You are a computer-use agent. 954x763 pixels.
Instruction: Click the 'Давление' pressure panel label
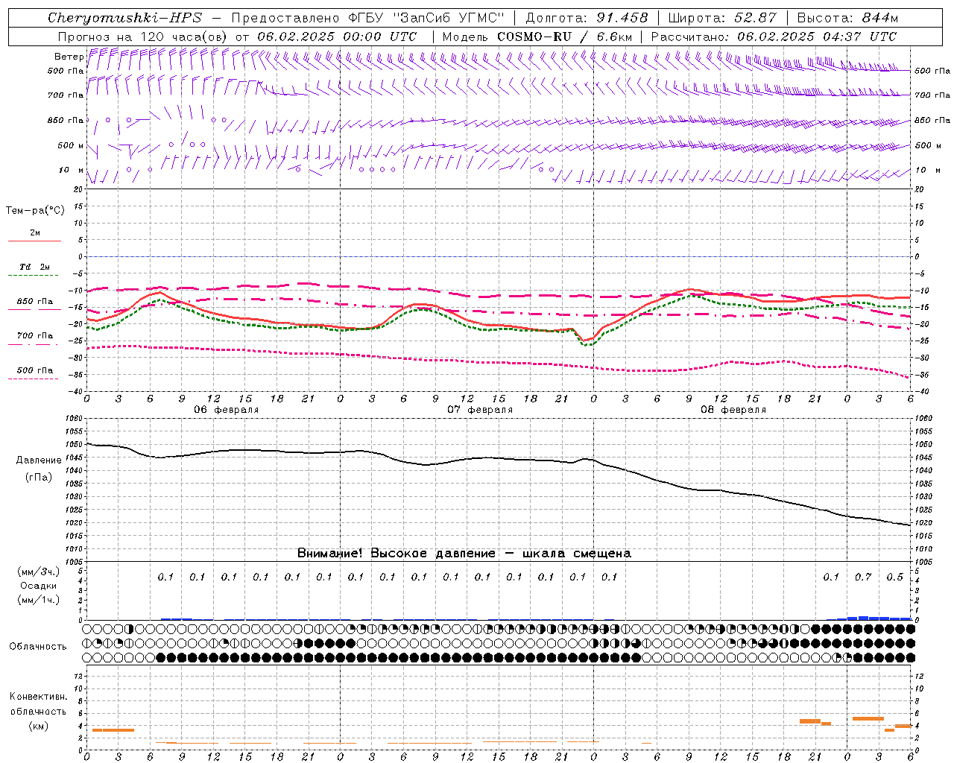39,460
